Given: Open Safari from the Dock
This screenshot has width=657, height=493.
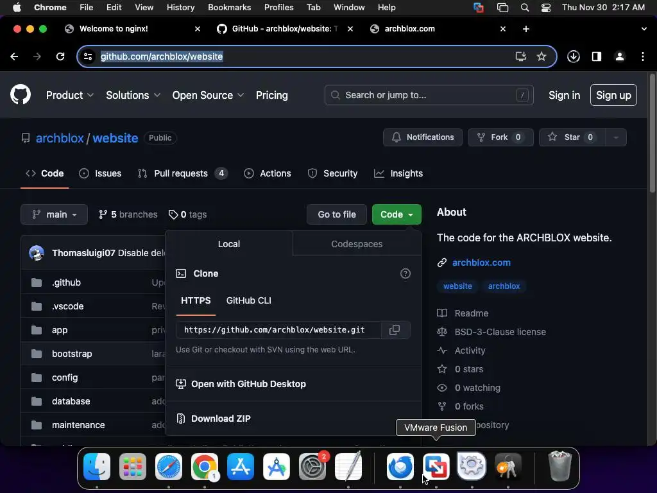Looking at the screenshot, I should 169,467.
